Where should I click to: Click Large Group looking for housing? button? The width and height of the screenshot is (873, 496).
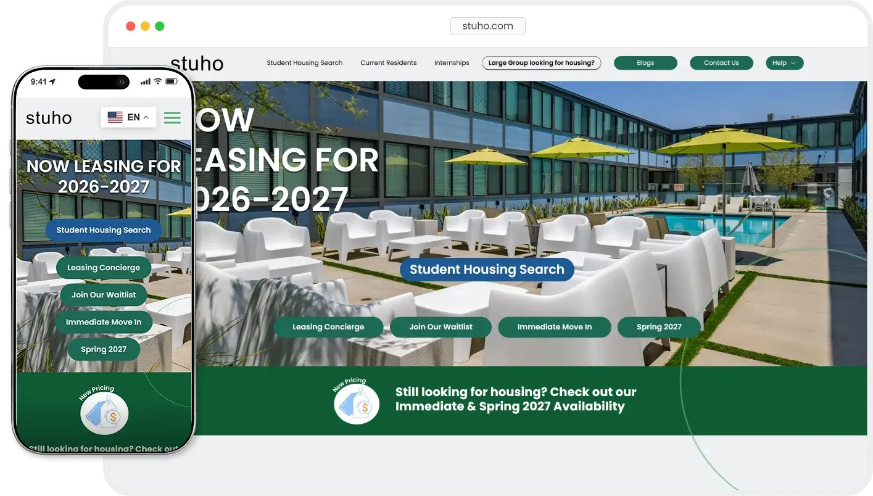(541, 63)
